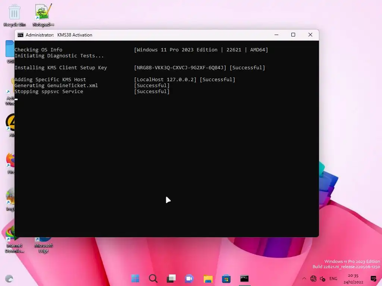Open the Chat camera icon on taskbar

coord(189,279)
